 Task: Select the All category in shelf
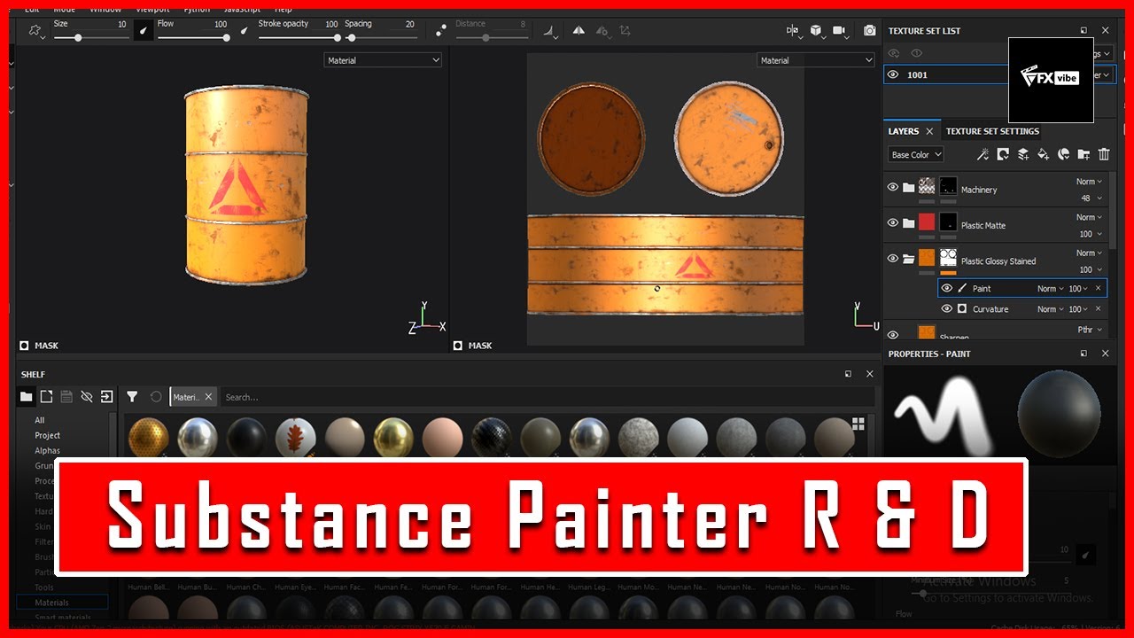pos(40,420)
